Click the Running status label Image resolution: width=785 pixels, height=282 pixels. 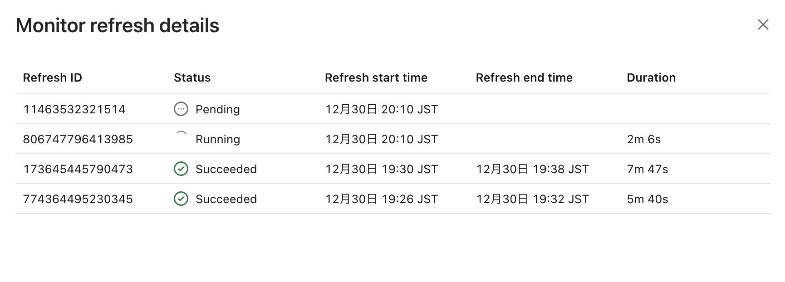pyautogui.click(x=218, y=139)
